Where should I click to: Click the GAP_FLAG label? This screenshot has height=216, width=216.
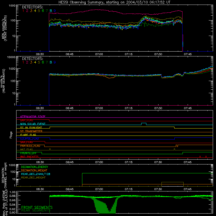26,120
